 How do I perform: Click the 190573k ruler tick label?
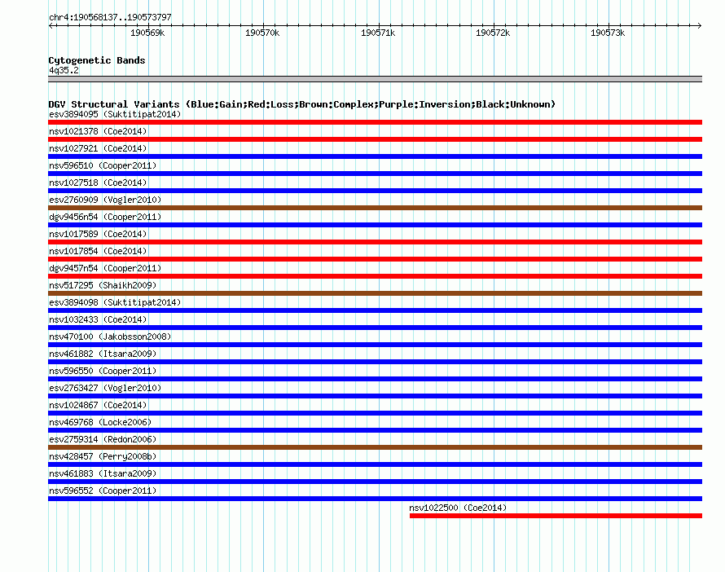point(608,33)
